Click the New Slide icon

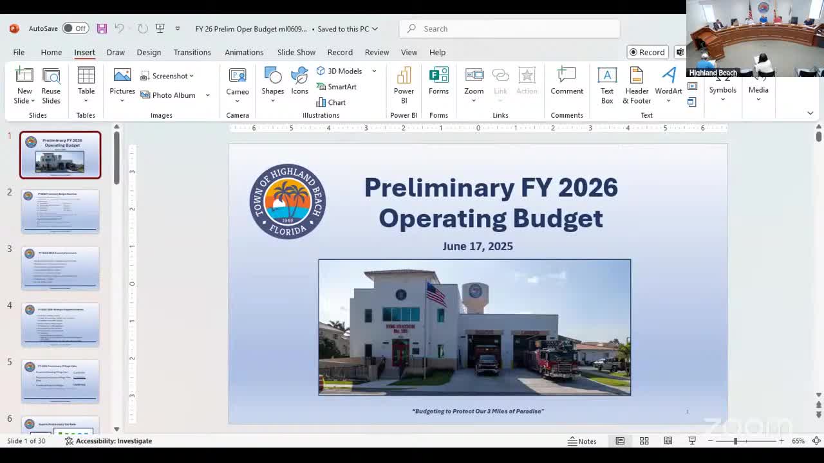24,76
